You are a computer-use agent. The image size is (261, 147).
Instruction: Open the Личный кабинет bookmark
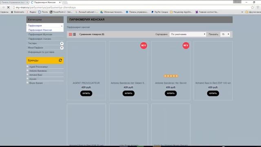(86, 12)
